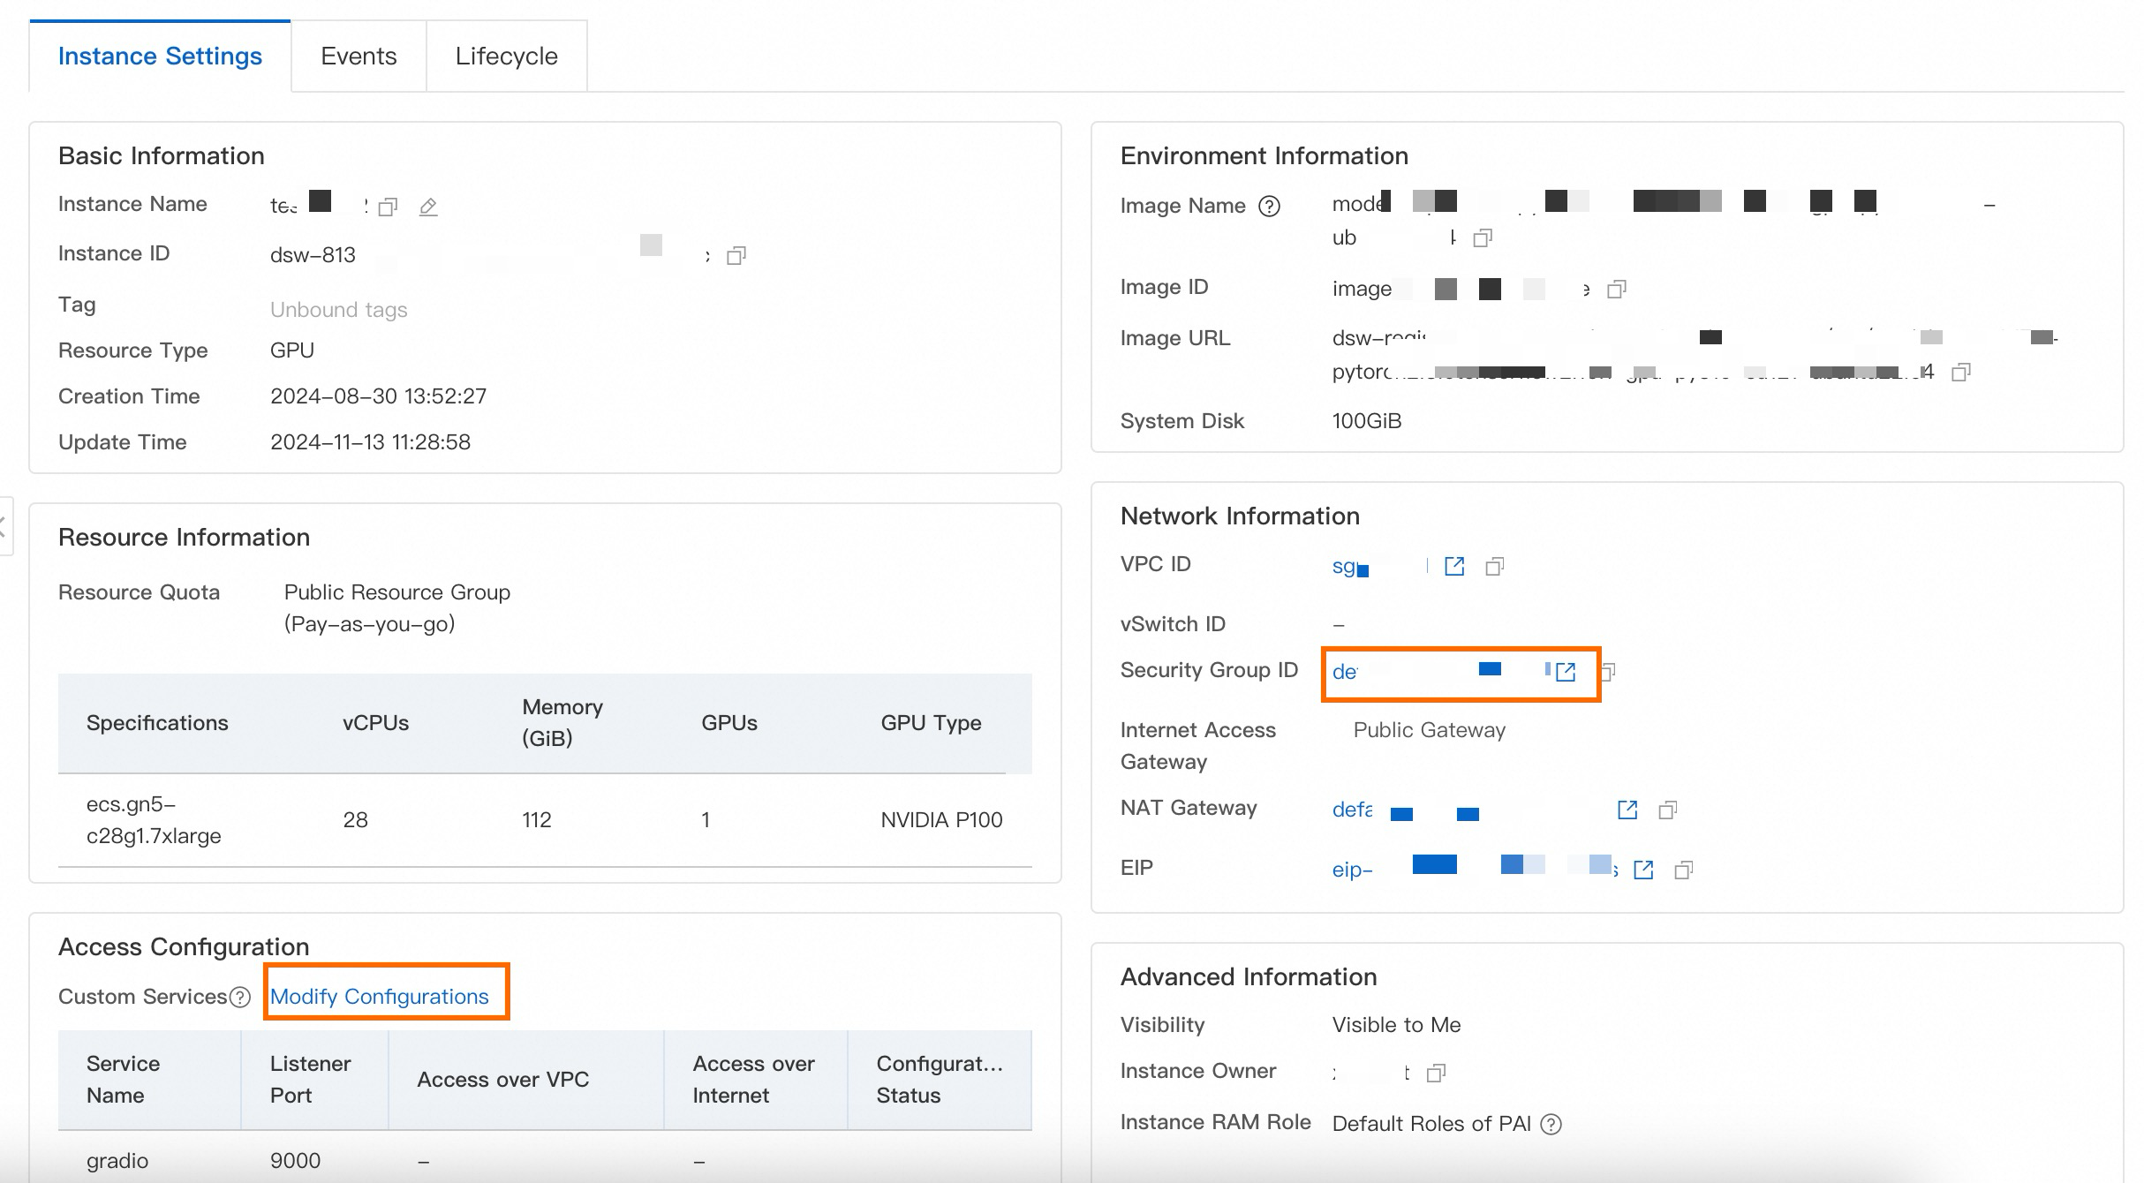The width and height of the screenshot is (2144, 1183).
Task: Click the 28 vCPUs value cell
Action: [355, 820]
